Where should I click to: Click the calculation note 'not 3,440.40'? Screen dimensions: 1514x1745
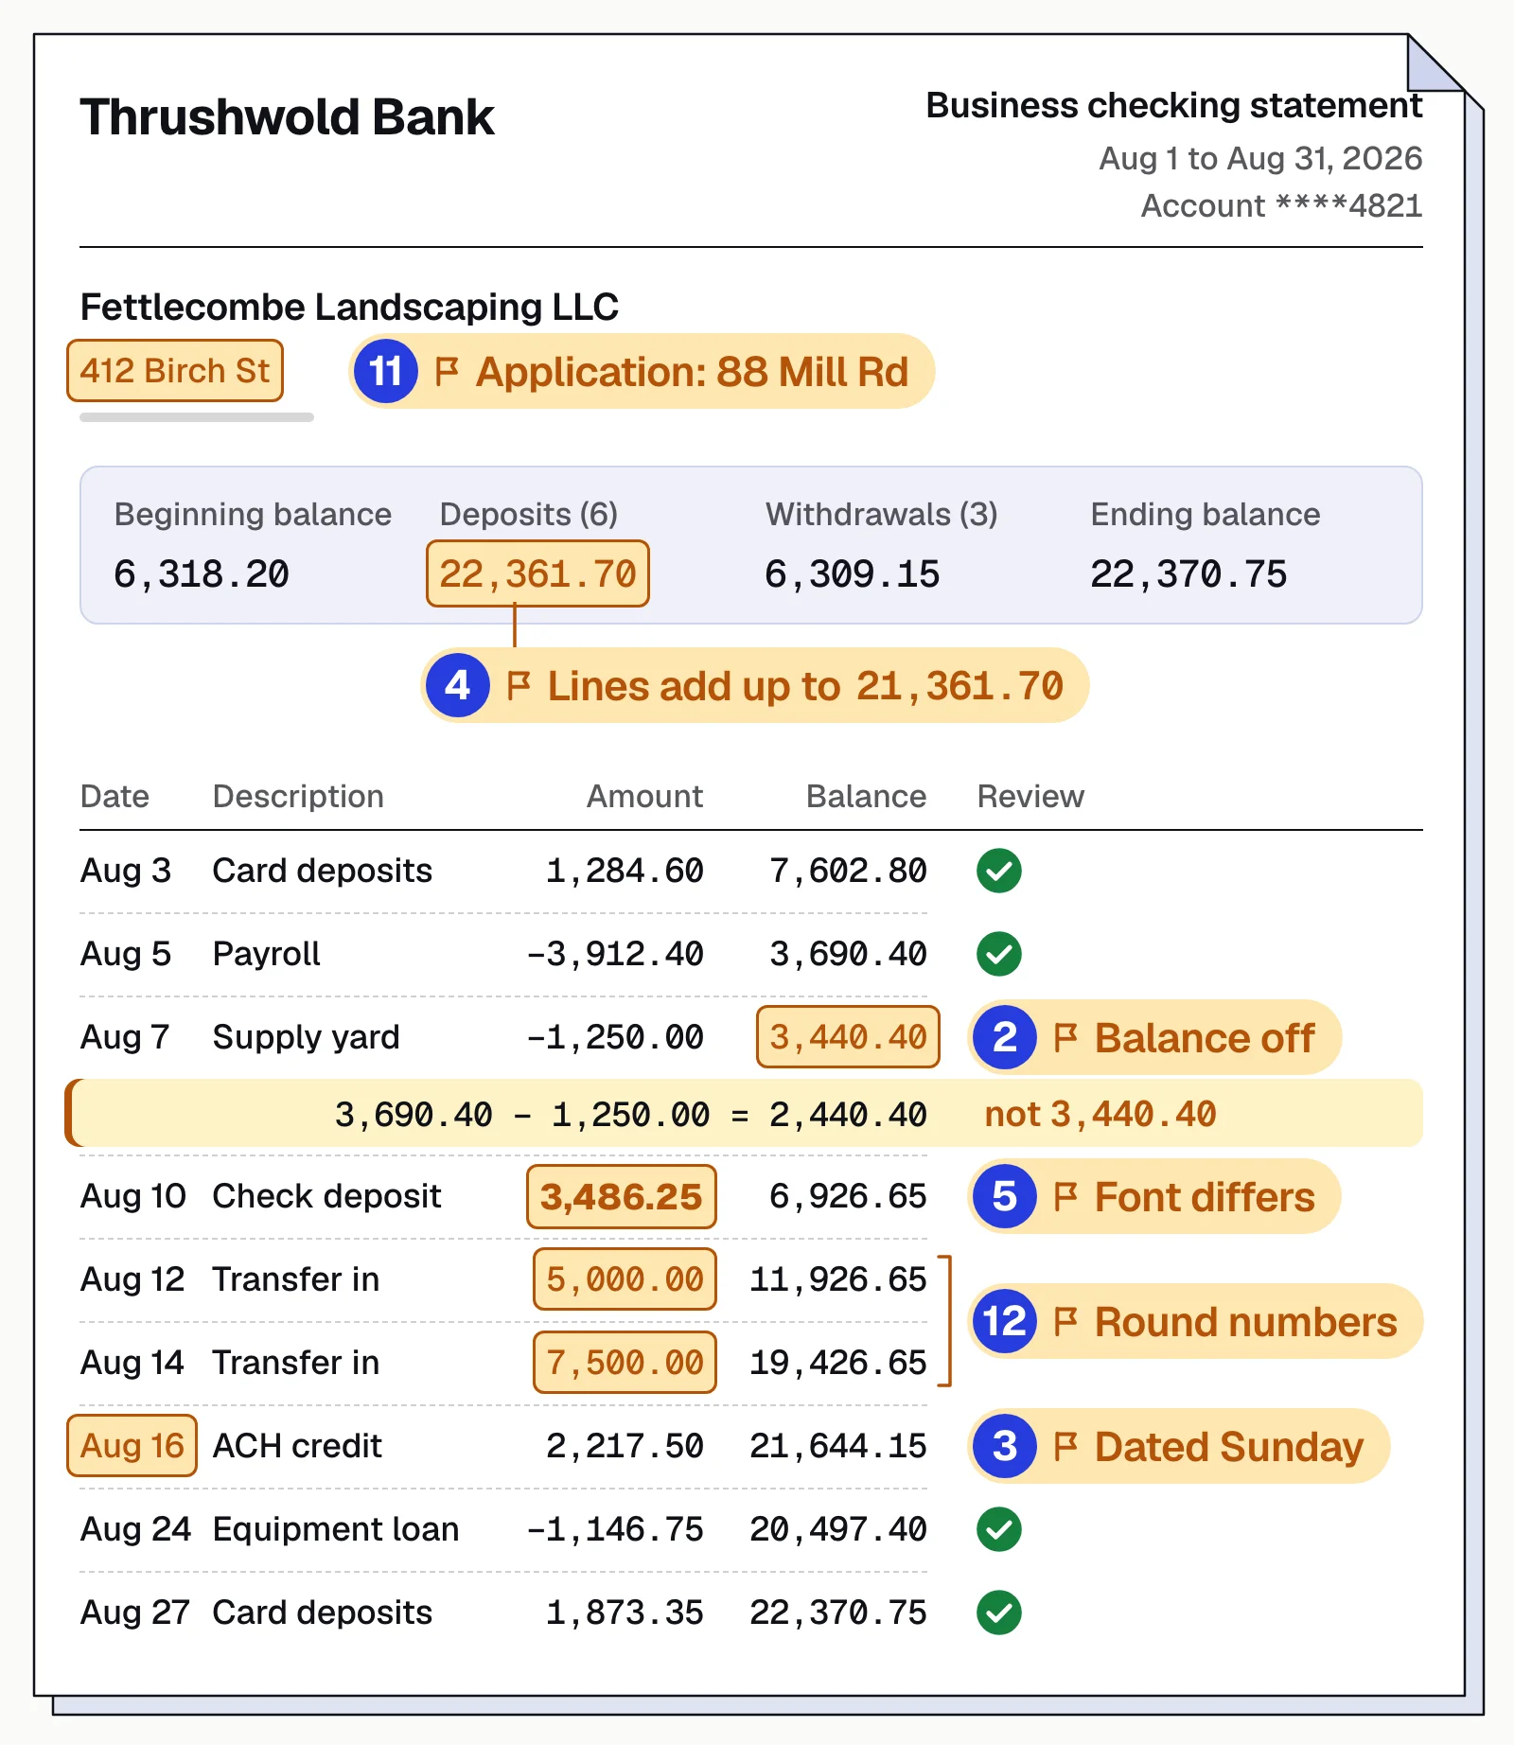[x=1100, y=1115]
